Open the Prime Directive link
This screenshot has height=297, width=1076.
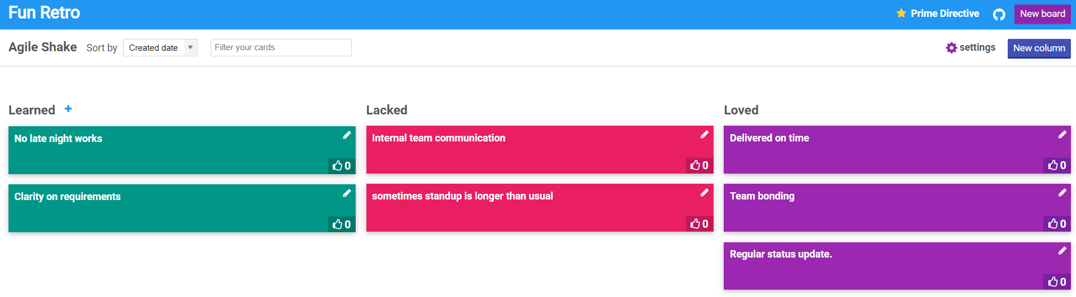coord(938,14)
